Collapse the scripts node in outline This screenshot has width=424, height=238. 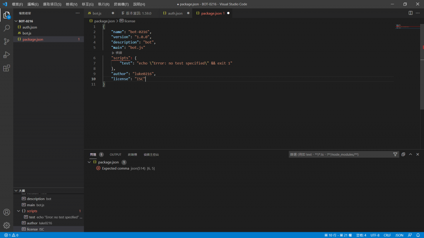coord(19,211)
